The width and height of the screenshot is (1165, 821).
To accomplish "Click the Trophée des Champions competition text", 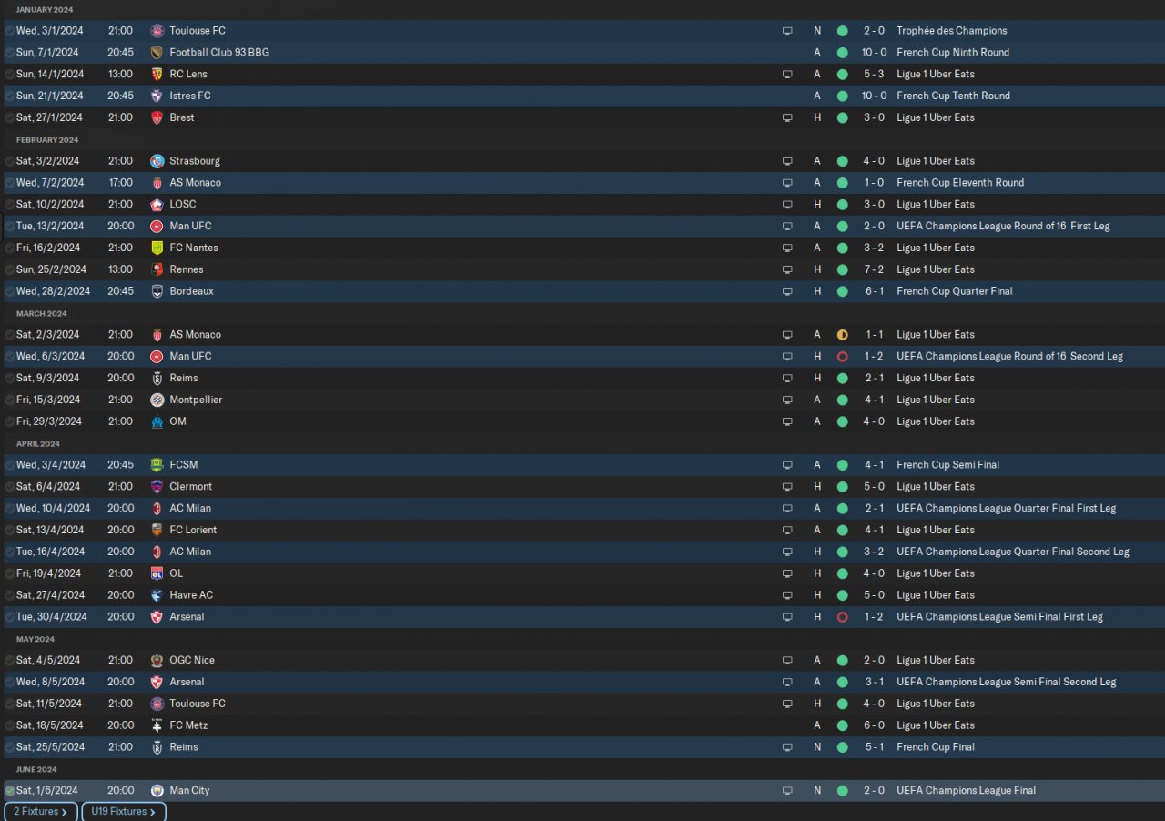I will (952, 31).
